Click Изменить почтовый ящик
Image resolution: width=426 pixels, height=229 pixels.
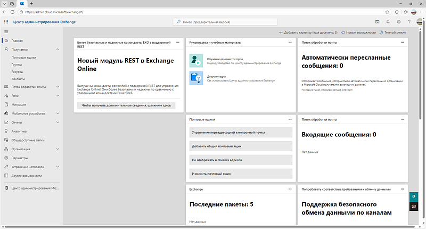pos(241,174)
